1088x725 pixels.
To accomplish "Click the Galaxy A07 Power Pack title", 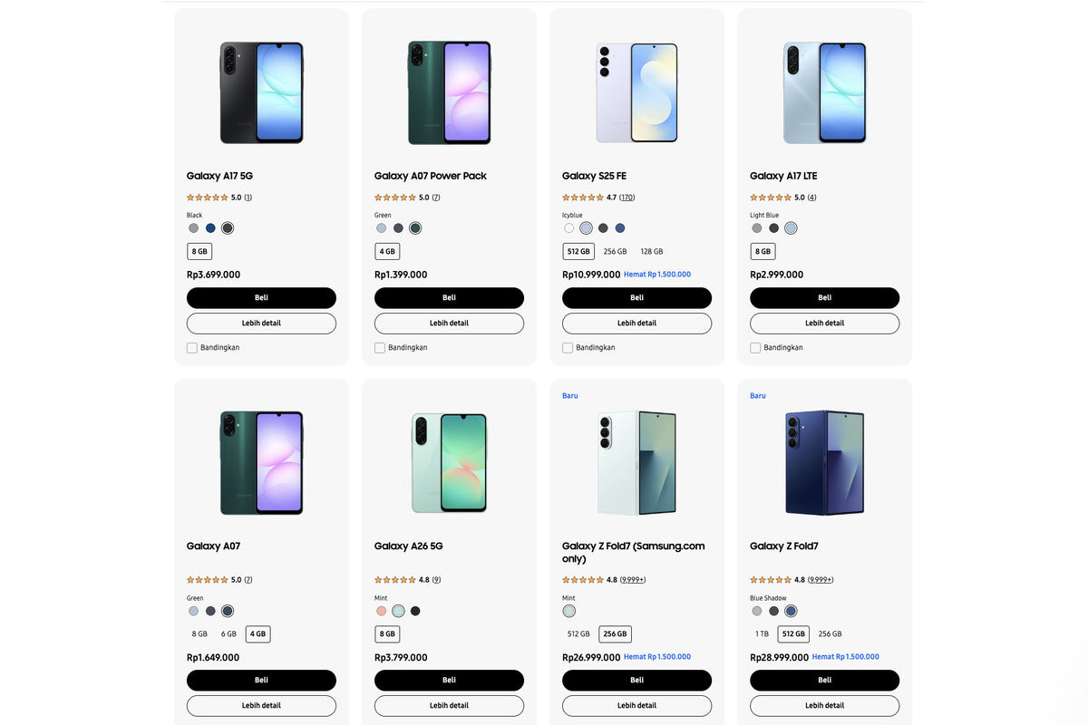I will click(x=430, y=176).
